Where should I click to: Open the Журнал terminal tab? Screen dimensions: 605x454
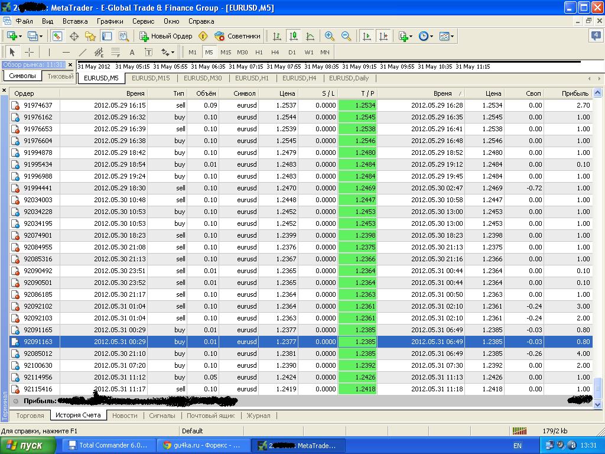[259, 416]
